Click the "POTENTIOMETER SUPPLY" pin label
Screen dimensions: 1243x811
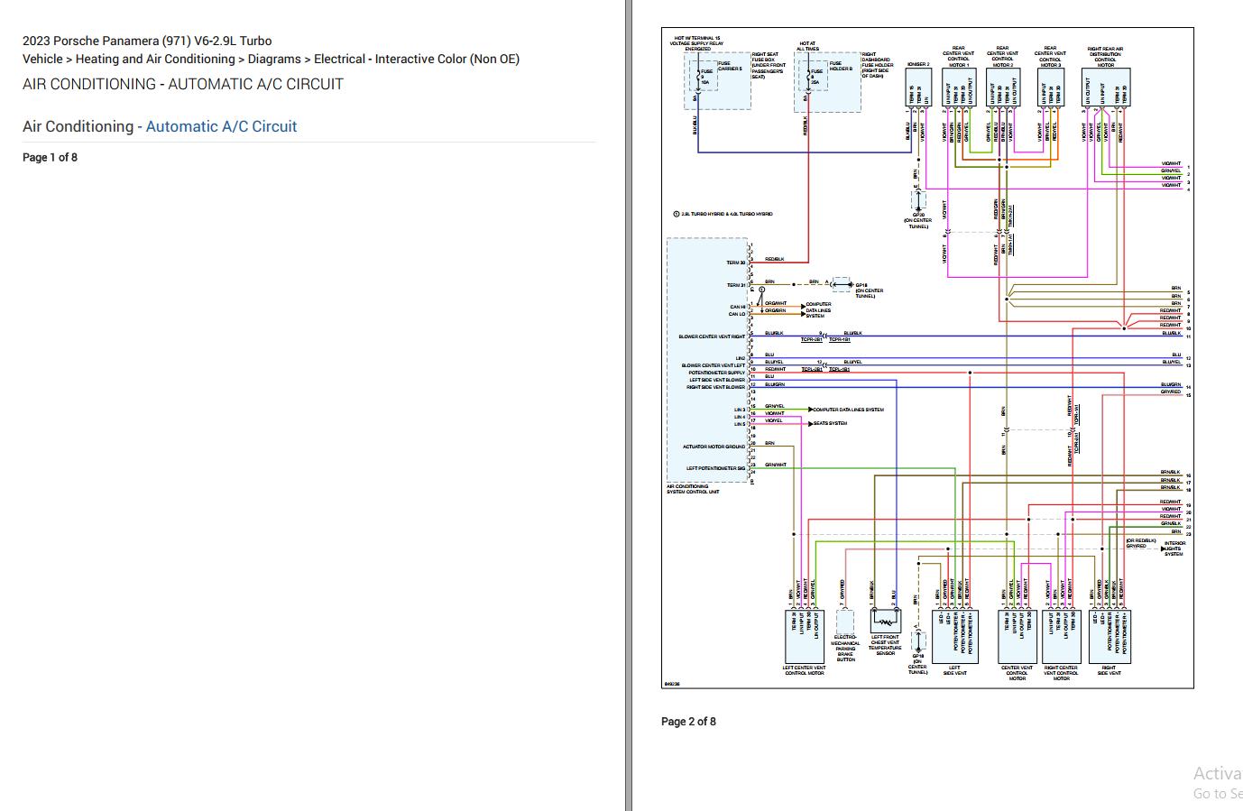click(x=717, y=373)
